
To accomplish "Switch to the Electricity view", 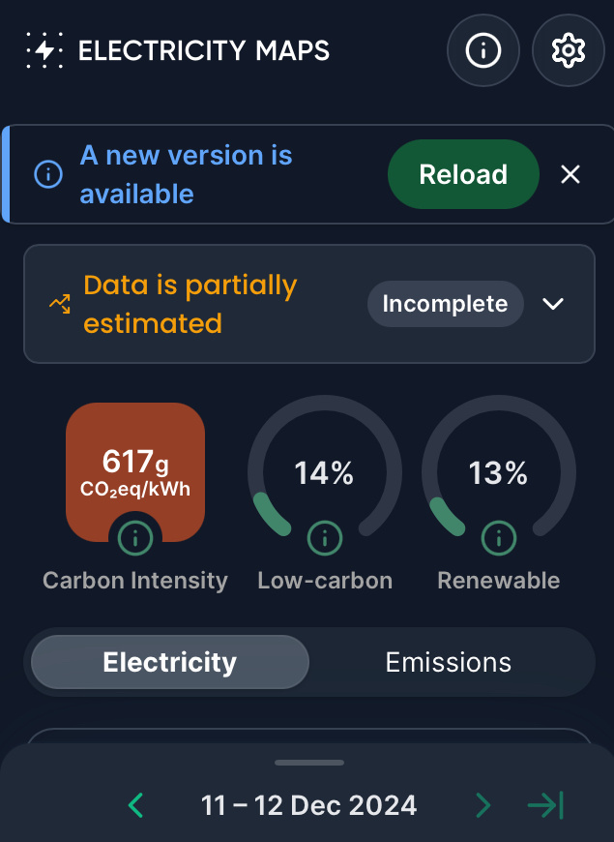I will coord(170,662).
